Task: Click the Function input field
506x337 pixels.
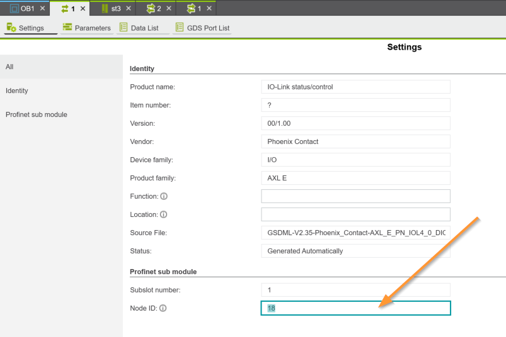Action: pyautogui.click(x=355, y=196)
